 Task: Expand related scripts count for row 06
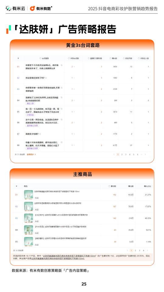click(x=73, y=123)
